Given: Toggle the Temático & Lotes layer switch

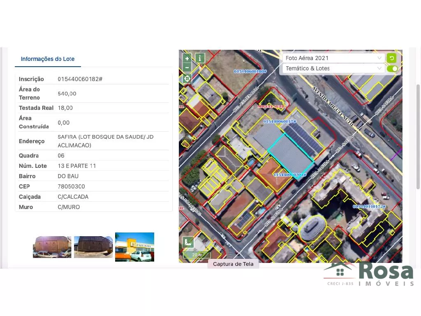Looking at the screenshot, I should [392, 69].
